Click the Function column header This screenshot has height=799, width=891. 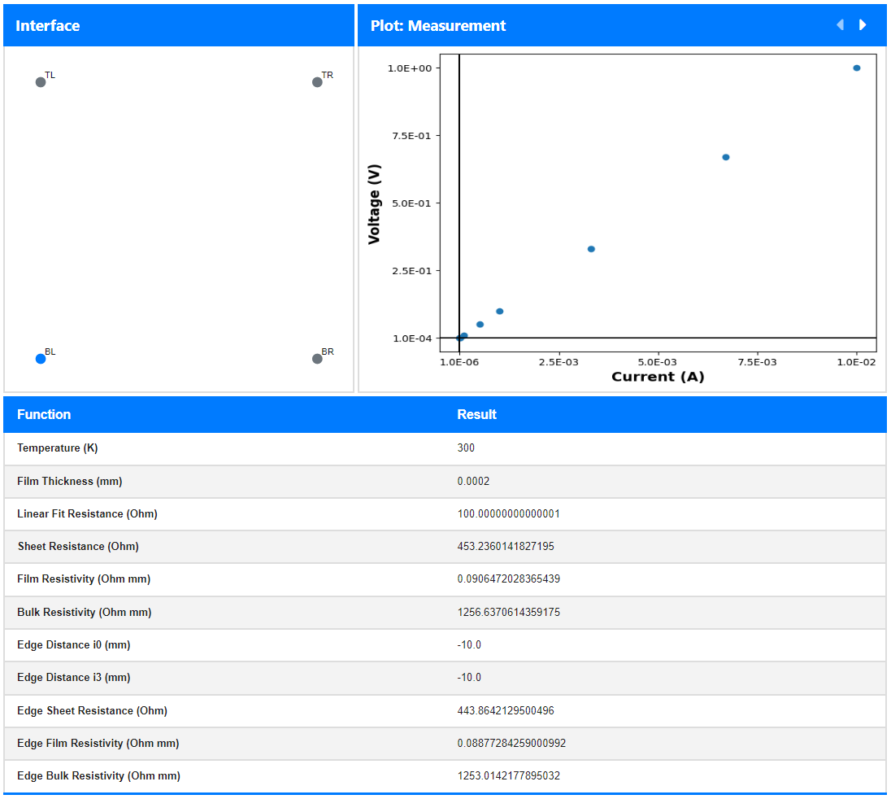[44, 415]
